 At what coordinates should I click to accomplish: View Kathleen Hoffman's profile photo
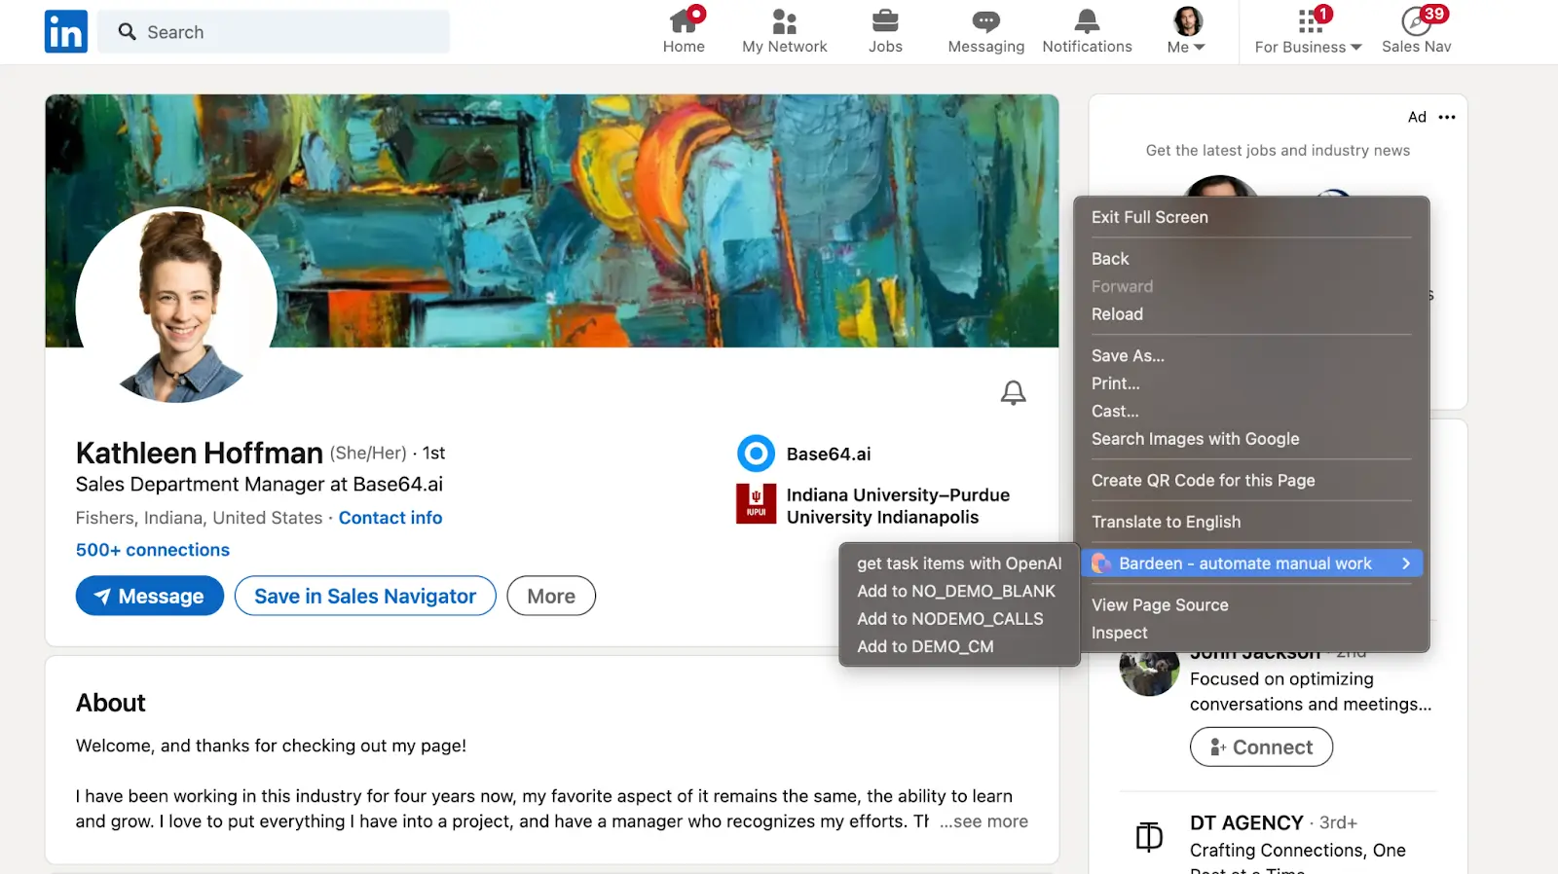pyautogui.click(x=176, y=307)
